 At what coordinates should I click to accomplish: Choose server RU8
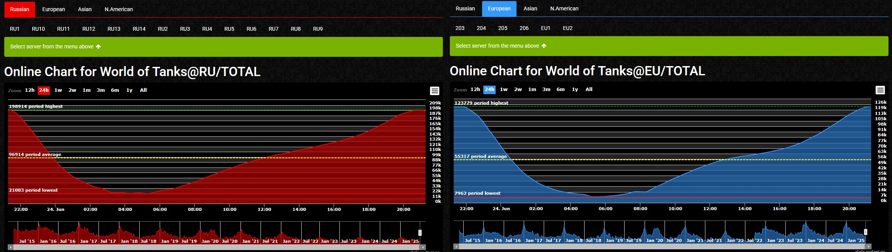click(296, 29)
